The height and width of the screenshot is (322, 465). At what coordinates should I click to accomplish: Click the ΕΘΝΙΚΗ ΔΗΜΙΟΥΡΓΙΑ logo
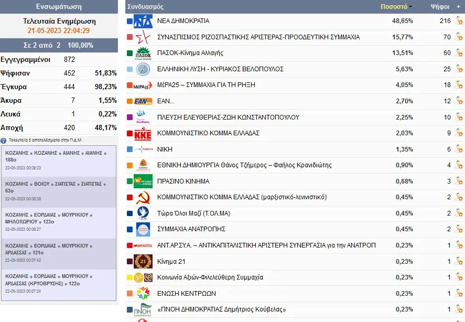143,165
